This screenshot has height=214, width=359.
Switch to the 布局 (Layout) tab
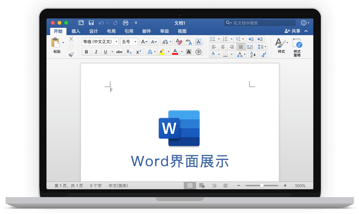coord(111,31)
